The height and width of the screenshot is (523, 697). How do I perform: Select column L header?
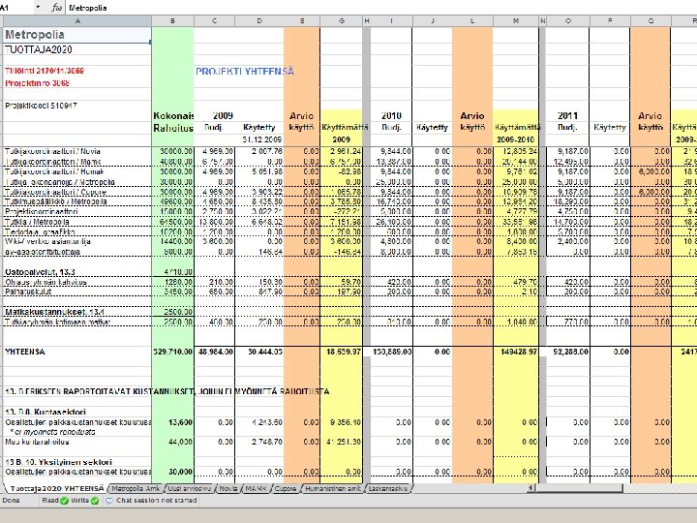pos(472,21)
